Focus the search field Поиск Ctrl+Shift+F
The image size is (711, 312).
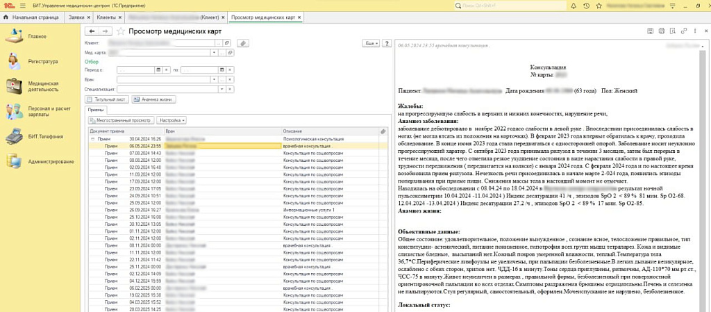[510, 6]
